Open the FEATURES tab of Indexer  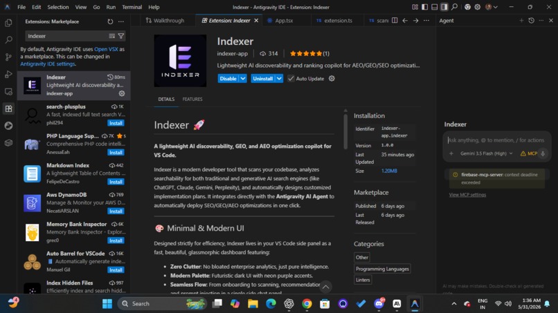[x=192, y=99]
